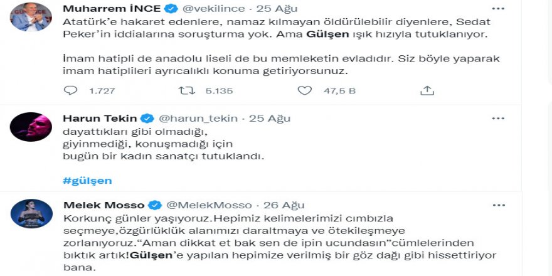The width and height of the screenshot is (552, 276).
Task: Open Melek Mosso's profile picture
Action: [31, 213]
